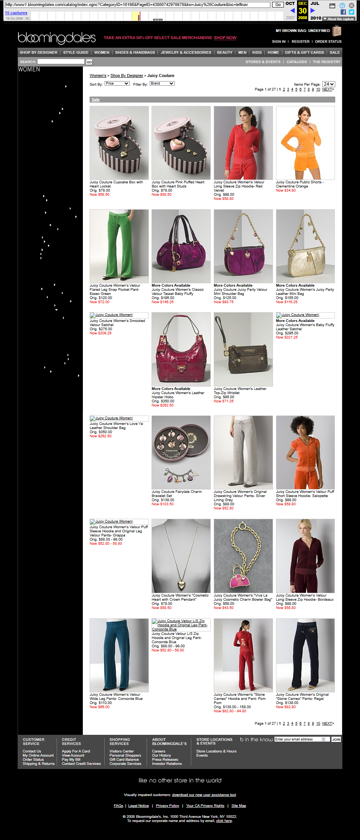The height and width of the screenshot is (840, 360).
Task: Share capture via Twitter icon
Action: tap(351, 12)
